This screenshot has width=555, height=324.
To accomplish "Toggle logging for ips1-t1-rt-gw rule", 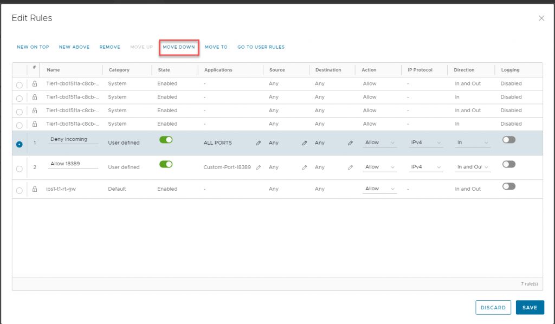I will tap(508, 186).
